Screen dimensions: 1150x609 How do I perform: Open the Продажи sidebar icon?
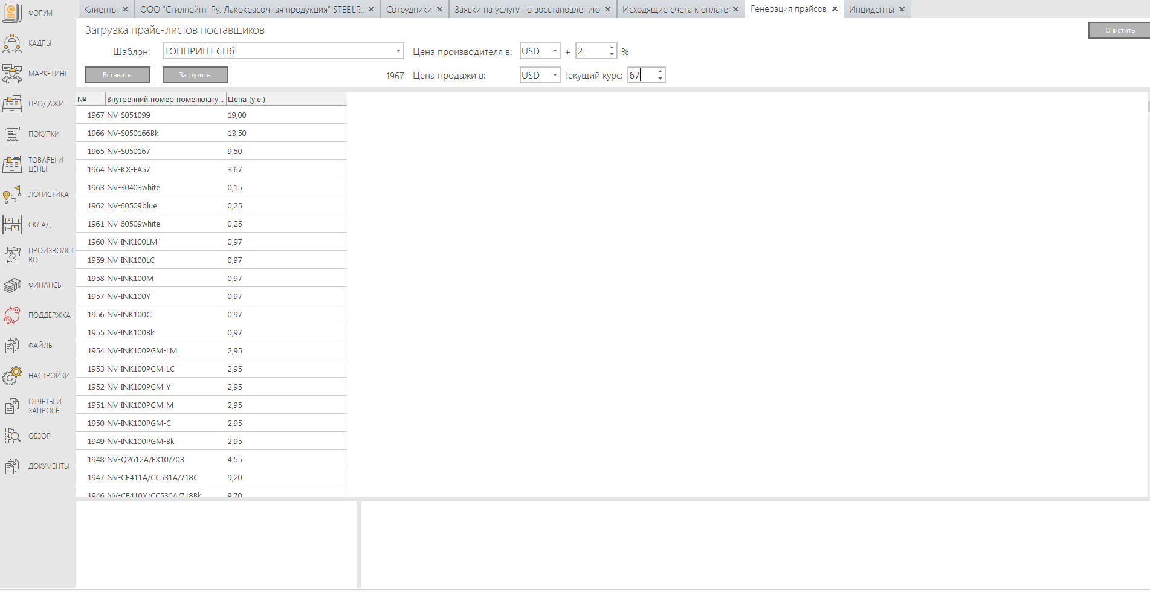(x=13, y=104)
